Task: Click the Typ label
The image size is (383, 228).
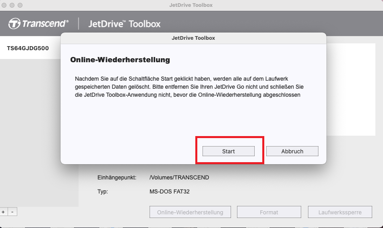Action: [x=103, y=191]
